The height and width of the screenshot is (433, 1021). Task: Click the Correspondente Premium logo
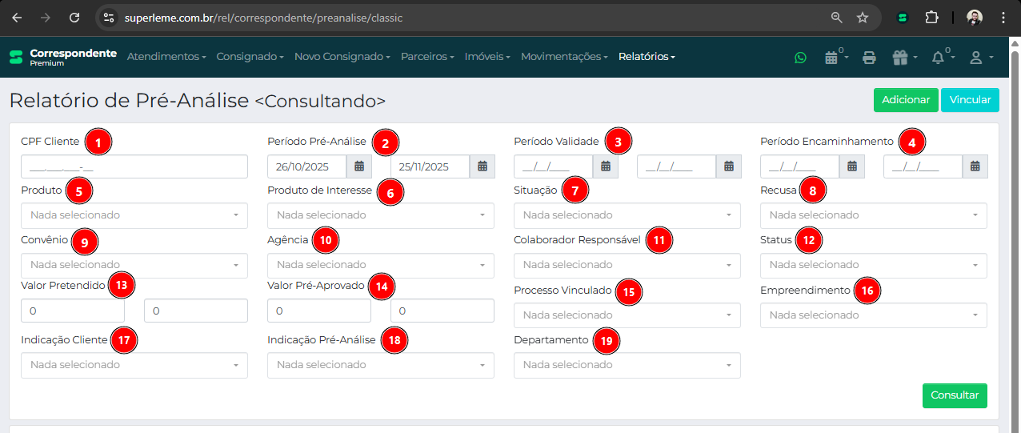tap(62, 57)
